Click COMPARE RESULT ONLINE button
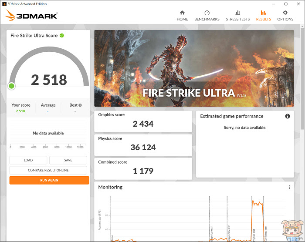Viewport: 305px width, 242px height. 48,170
